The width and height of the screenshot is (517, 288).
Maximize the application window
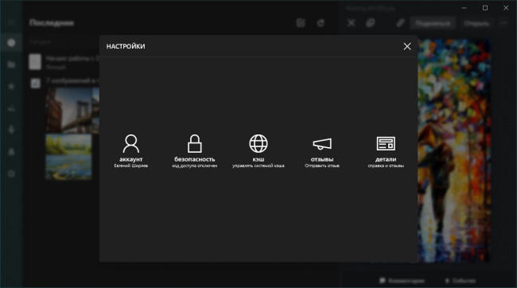(485, 8)
